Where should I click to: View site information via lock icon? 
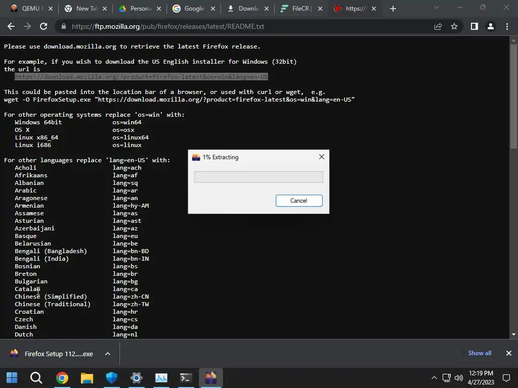(x=64, y=26)
